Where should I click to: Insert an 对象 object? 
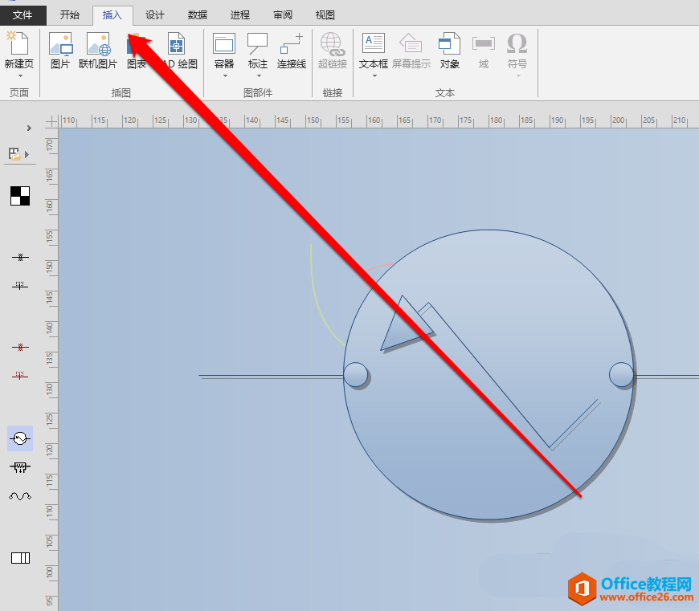(x=449, y=50)
